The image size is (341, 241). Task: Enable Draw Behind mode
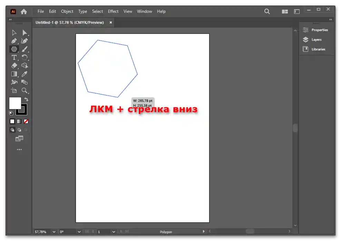click(x=19, y=130)
